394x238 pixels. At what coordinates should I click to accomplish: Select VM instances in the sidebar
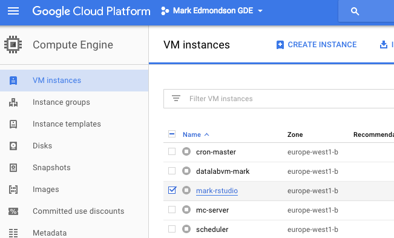(x=74, y=81)
